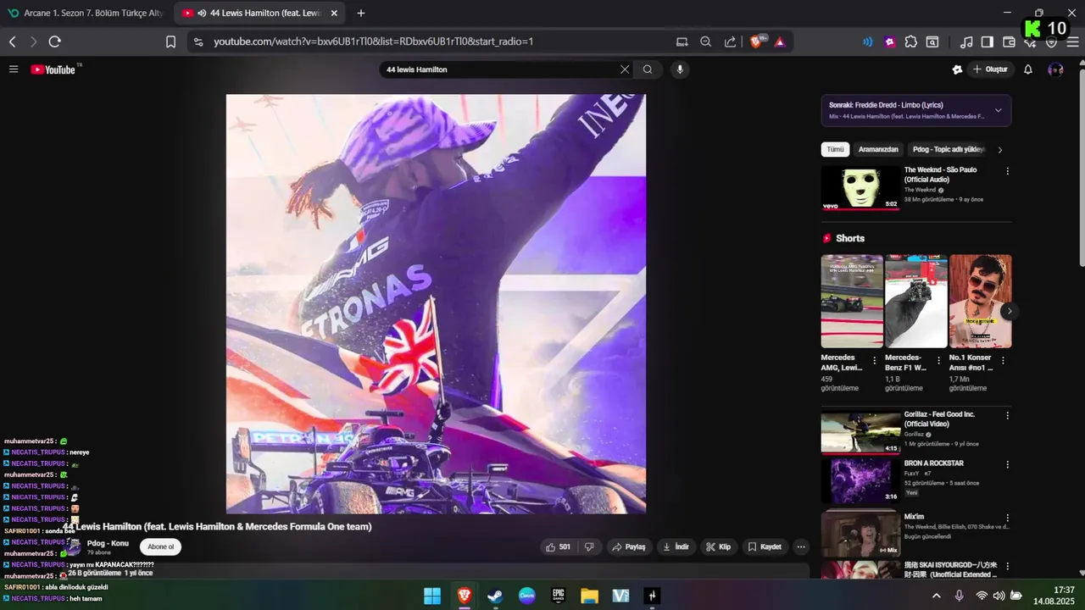Select the Tümü filter chip
This screenshot has width=1085, height=610.
click(x=835, y=150)
